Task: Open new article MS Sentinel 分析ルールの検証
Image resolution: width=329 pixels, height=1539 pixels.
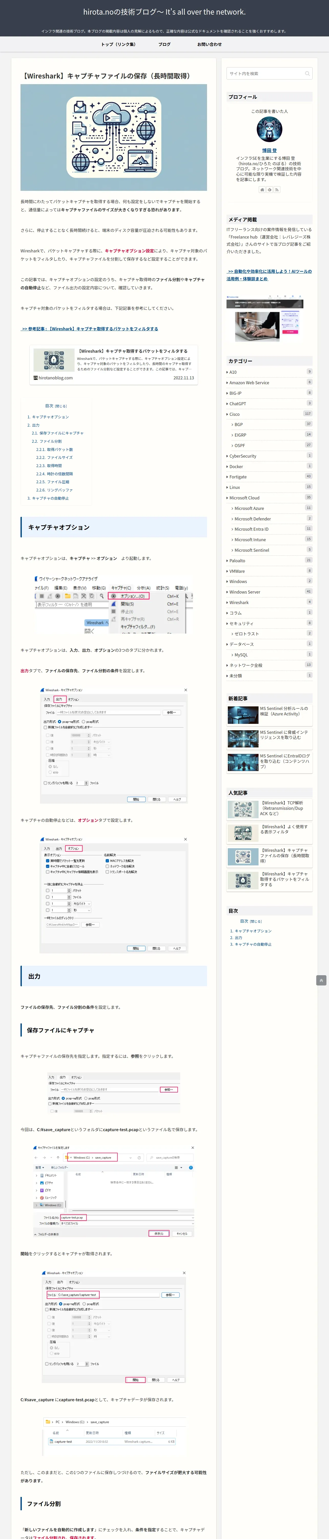Action: pos(269,715)
